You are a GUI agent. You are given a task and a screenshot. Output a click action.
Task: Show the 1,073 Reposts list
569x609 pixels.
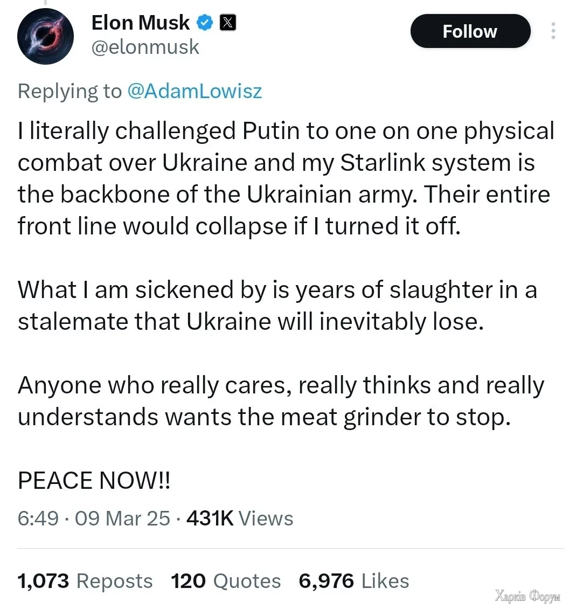[x=85, y=581]
